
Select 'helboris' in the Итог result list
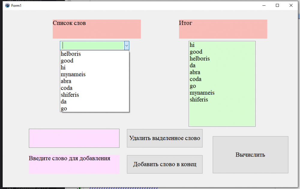click(x=222, y=59)
